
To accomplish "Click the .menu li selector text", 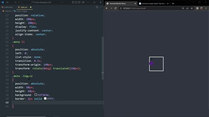I will pos(18,42).
